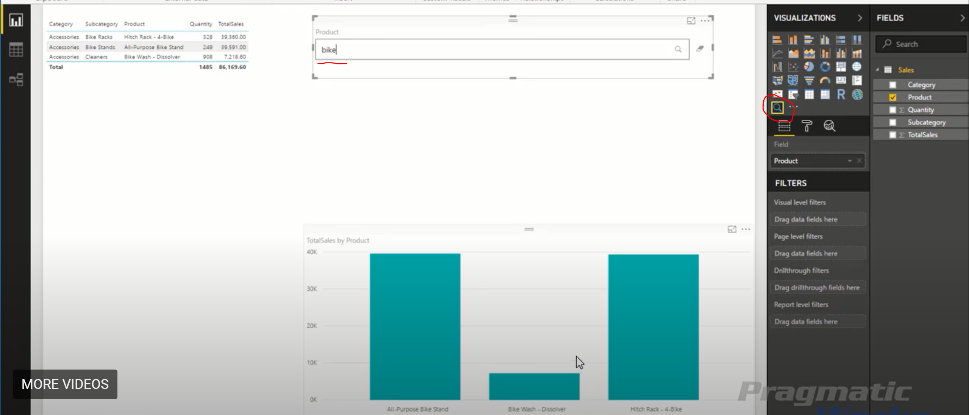Click the bike text filter input box
Viewport: 969px width, 415px height.
click(x=502, y=49)
